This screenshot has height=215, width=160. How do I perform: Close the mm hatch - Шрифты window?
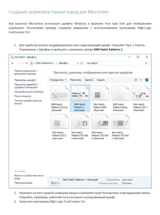[147, 57]
